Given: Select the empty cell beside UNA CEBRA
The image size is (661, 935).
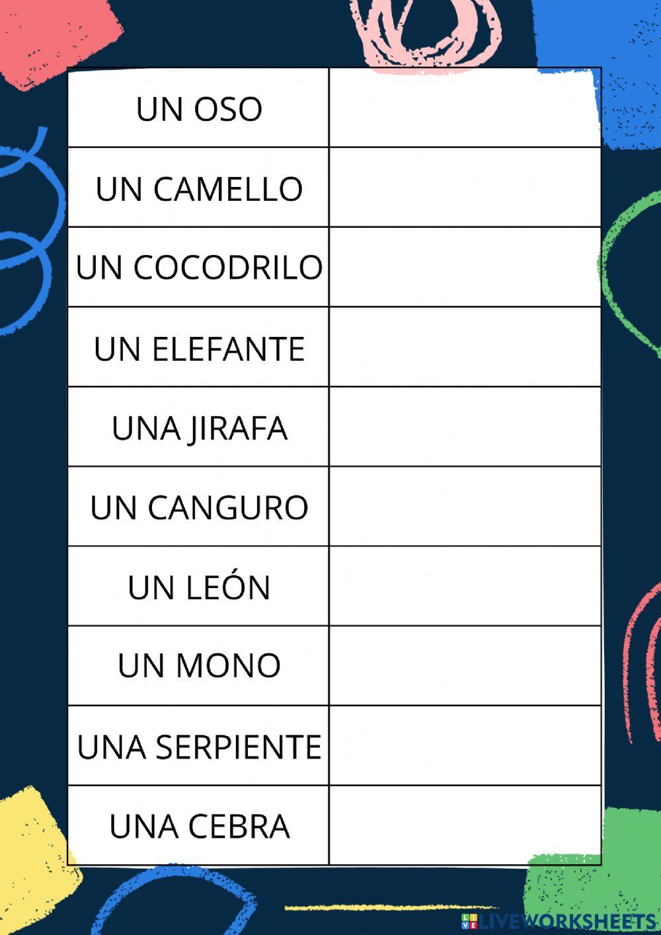Looking at the screenshot, I should tap(465, 825).
